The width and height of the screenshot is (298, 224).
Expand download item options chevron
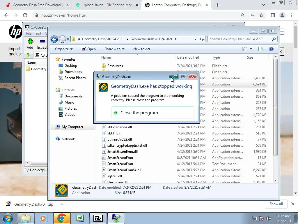click(62, 204)
